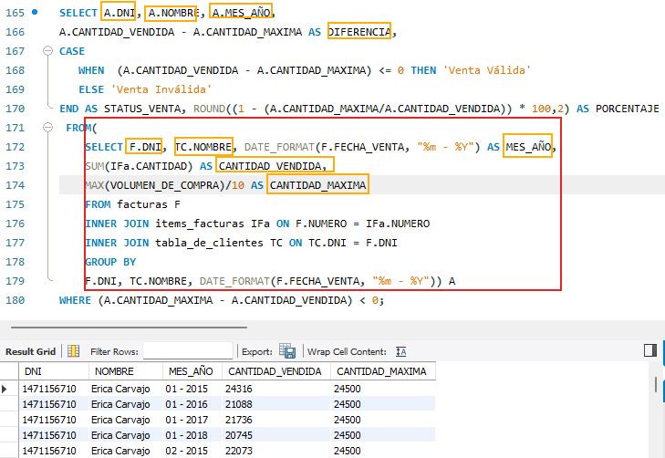The height and width of the screenshot is (458, 665).
Task: Click the current row arrow indicator
Action: [x=9, y=389]
